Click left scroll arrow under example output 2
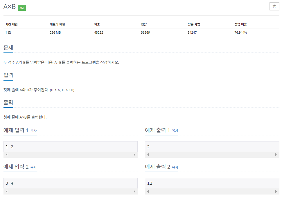Screen dimensions: 282x198 148,191
